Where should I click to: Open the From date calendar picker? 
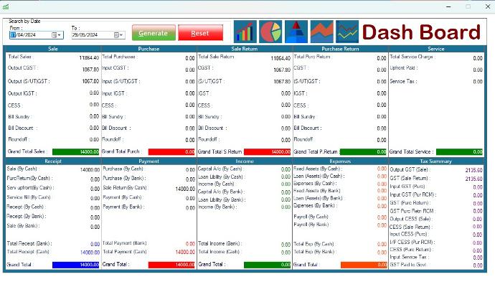coord(57,34)
